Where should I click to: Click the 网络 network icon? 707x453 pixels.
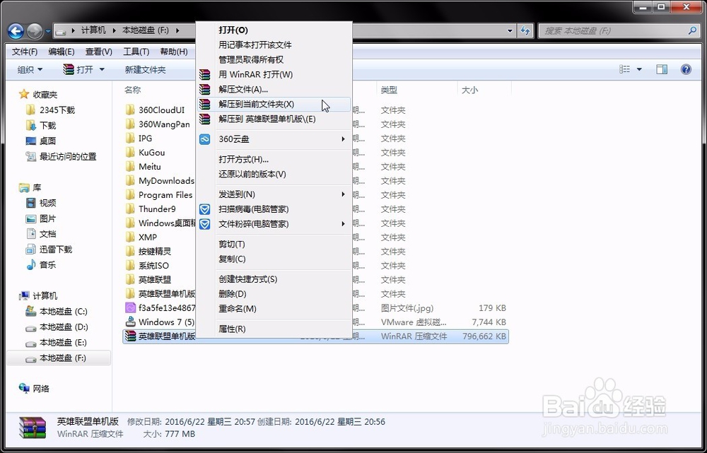24,388
